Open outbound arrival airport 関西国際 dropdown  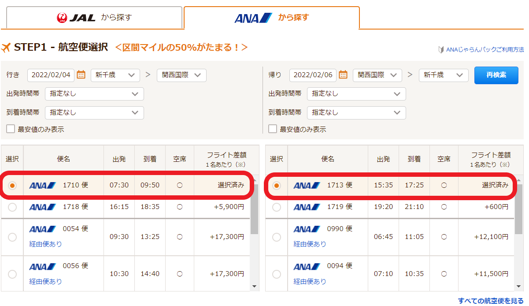click(x=181, y=75)
